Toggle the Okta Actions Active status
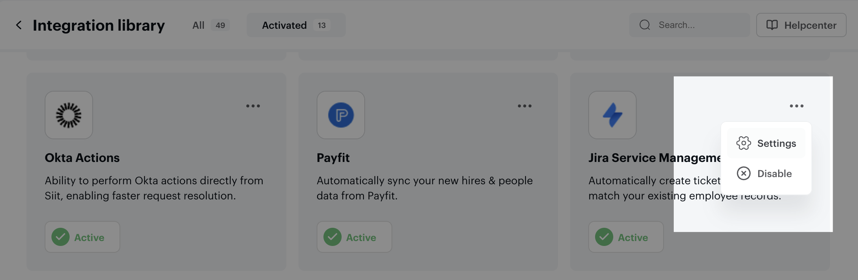The width and height of the screenshot is (858, 280). point(82,237)
